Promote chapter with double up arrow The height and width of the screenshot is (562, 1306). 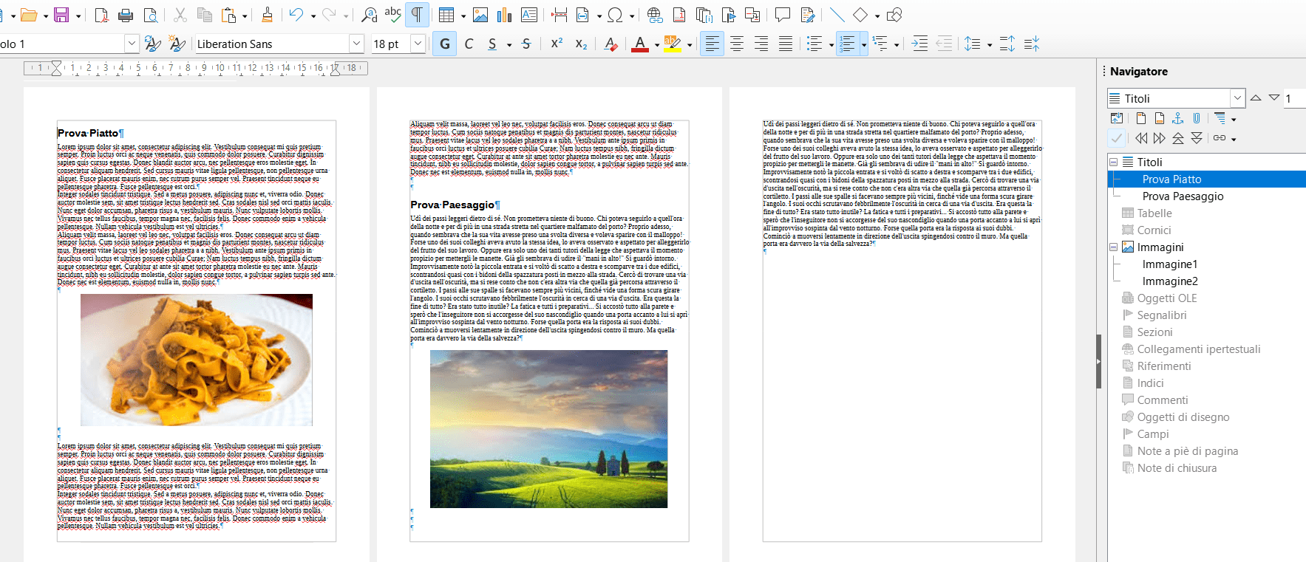[x=1178, y=138]
